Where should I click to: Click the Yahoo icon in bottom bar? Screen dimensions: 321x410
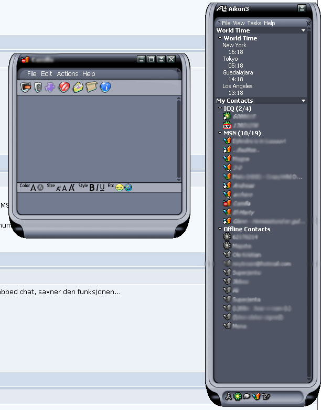coord(266,396)
